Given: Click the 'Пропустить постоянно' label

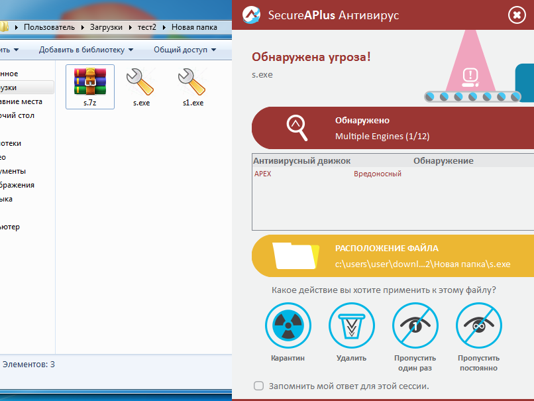Looking at the screenshot, I should (478, 363).
